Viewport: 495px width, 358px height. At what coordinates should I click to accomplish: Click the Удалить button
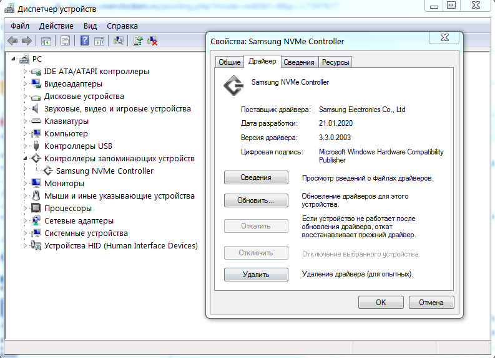pyautogui.click(x=256, y=274)
